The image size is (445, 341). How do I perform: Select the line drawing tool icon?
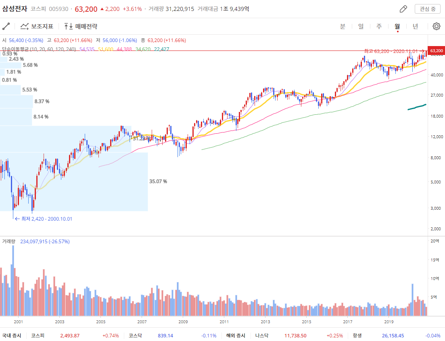[6, 26]
